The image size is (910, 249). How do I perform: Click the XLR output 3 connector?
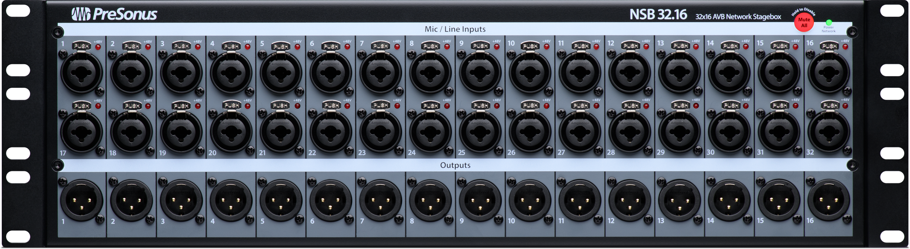pyautogui.click(x=181, y=200)
